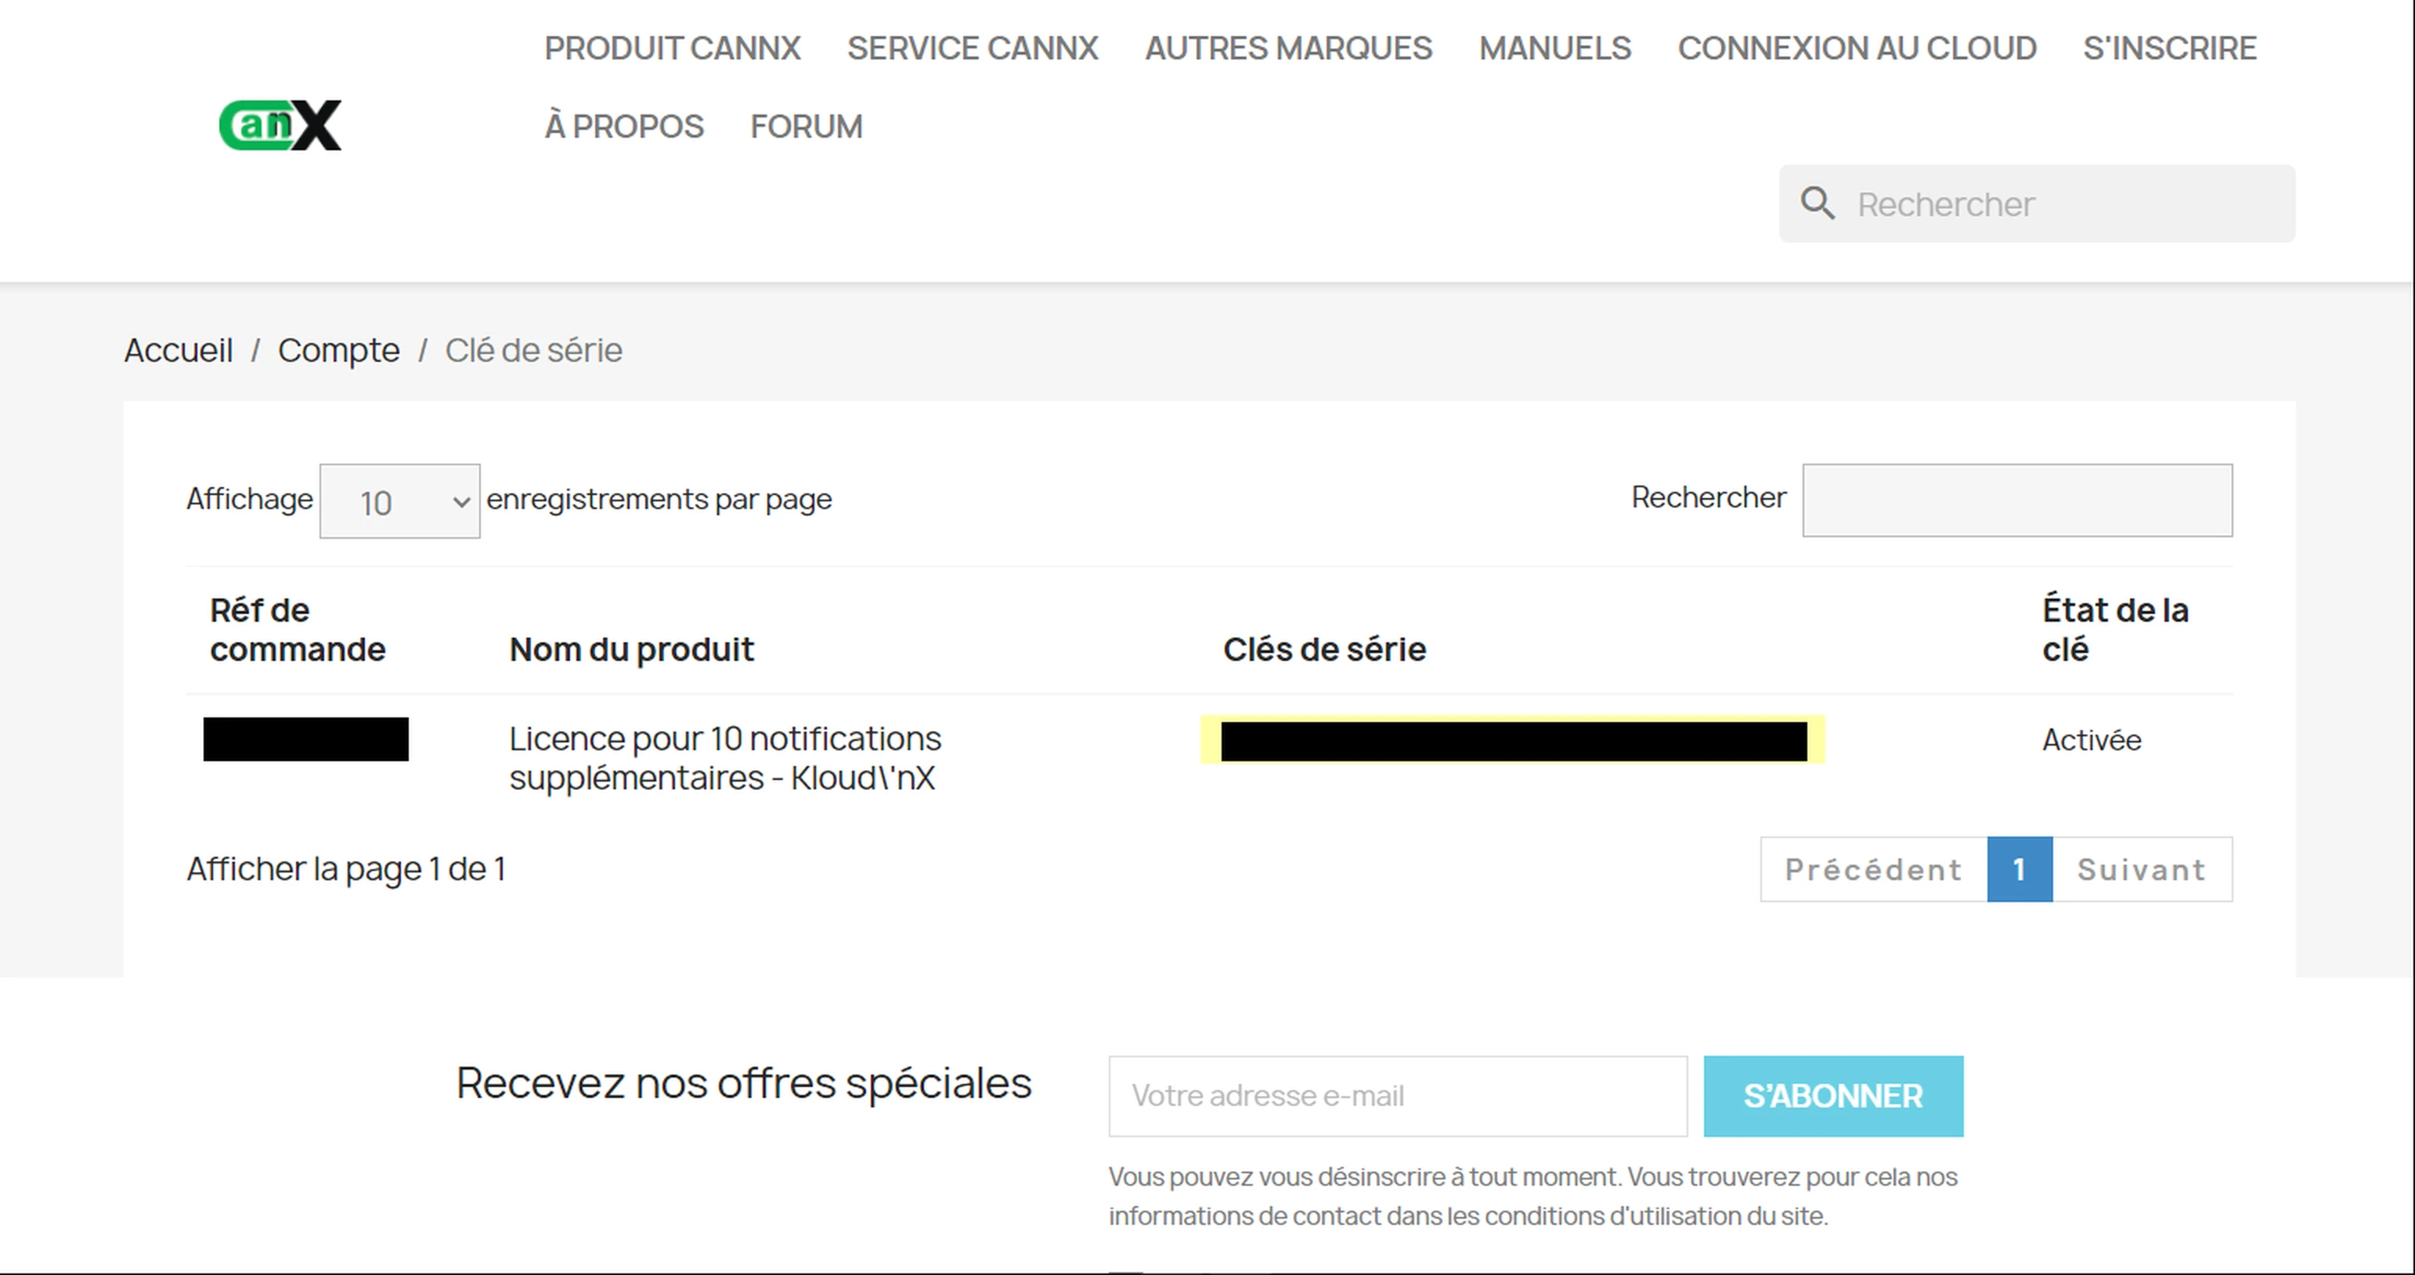
Task: Sort by Clés de série column
Action: [x=1323, y=648]
